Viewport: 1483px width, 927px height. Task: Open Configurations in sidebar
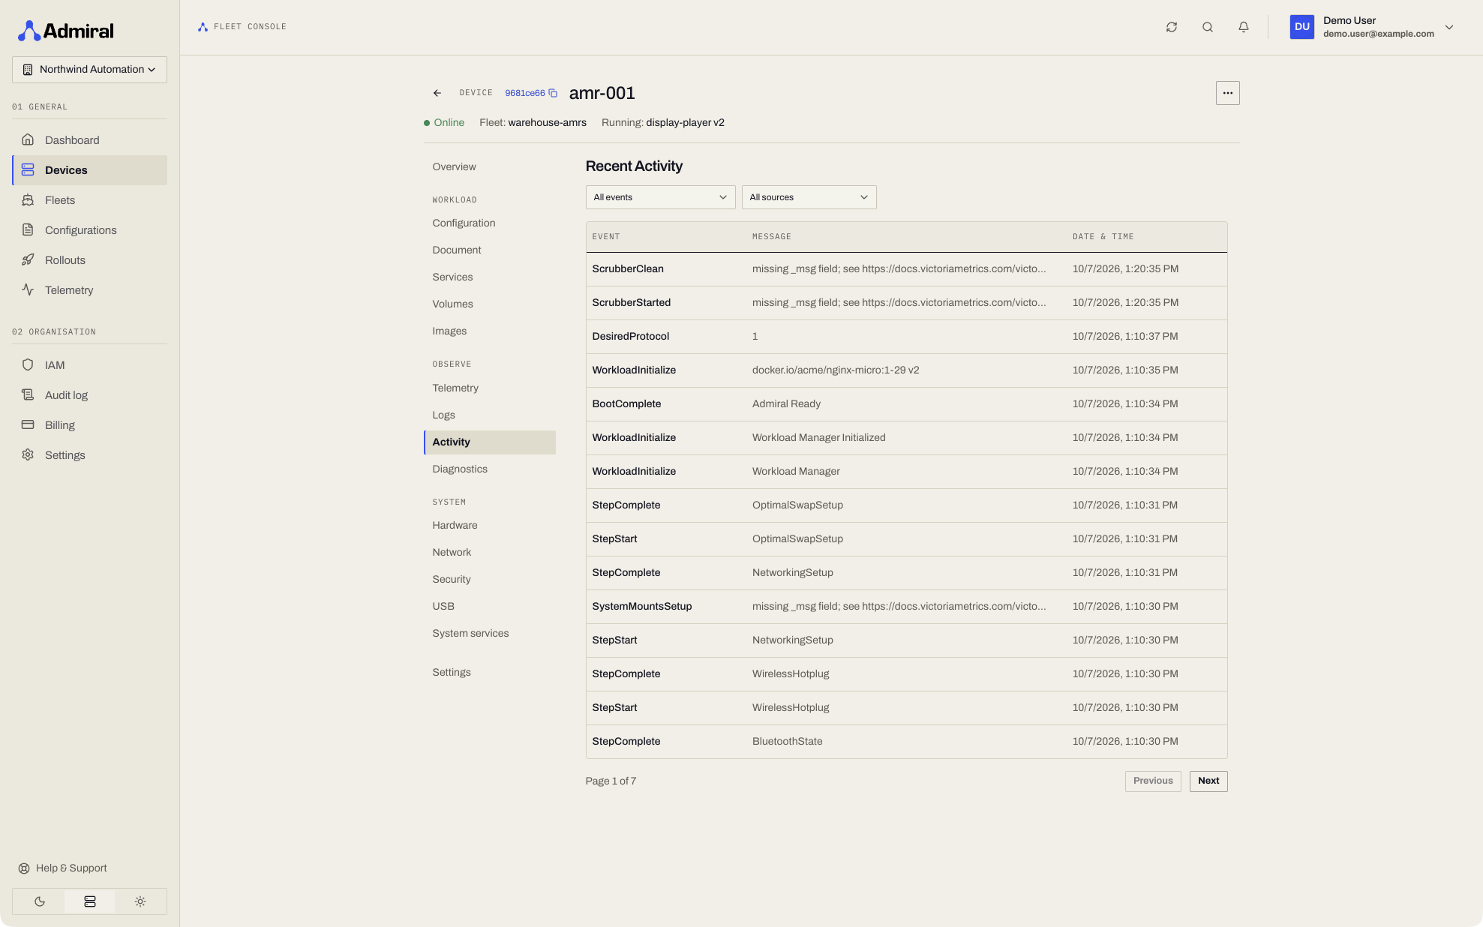tap(89, 230)
